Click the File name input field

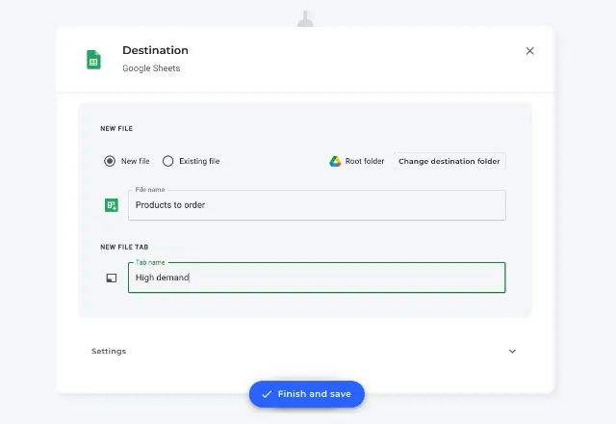(317, 205)
